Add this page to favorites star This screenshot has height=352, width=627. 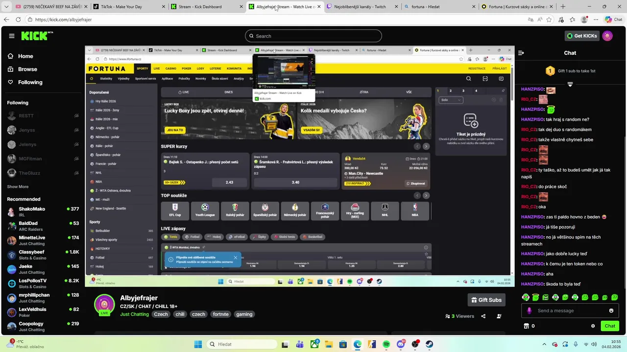click(549, 20)
